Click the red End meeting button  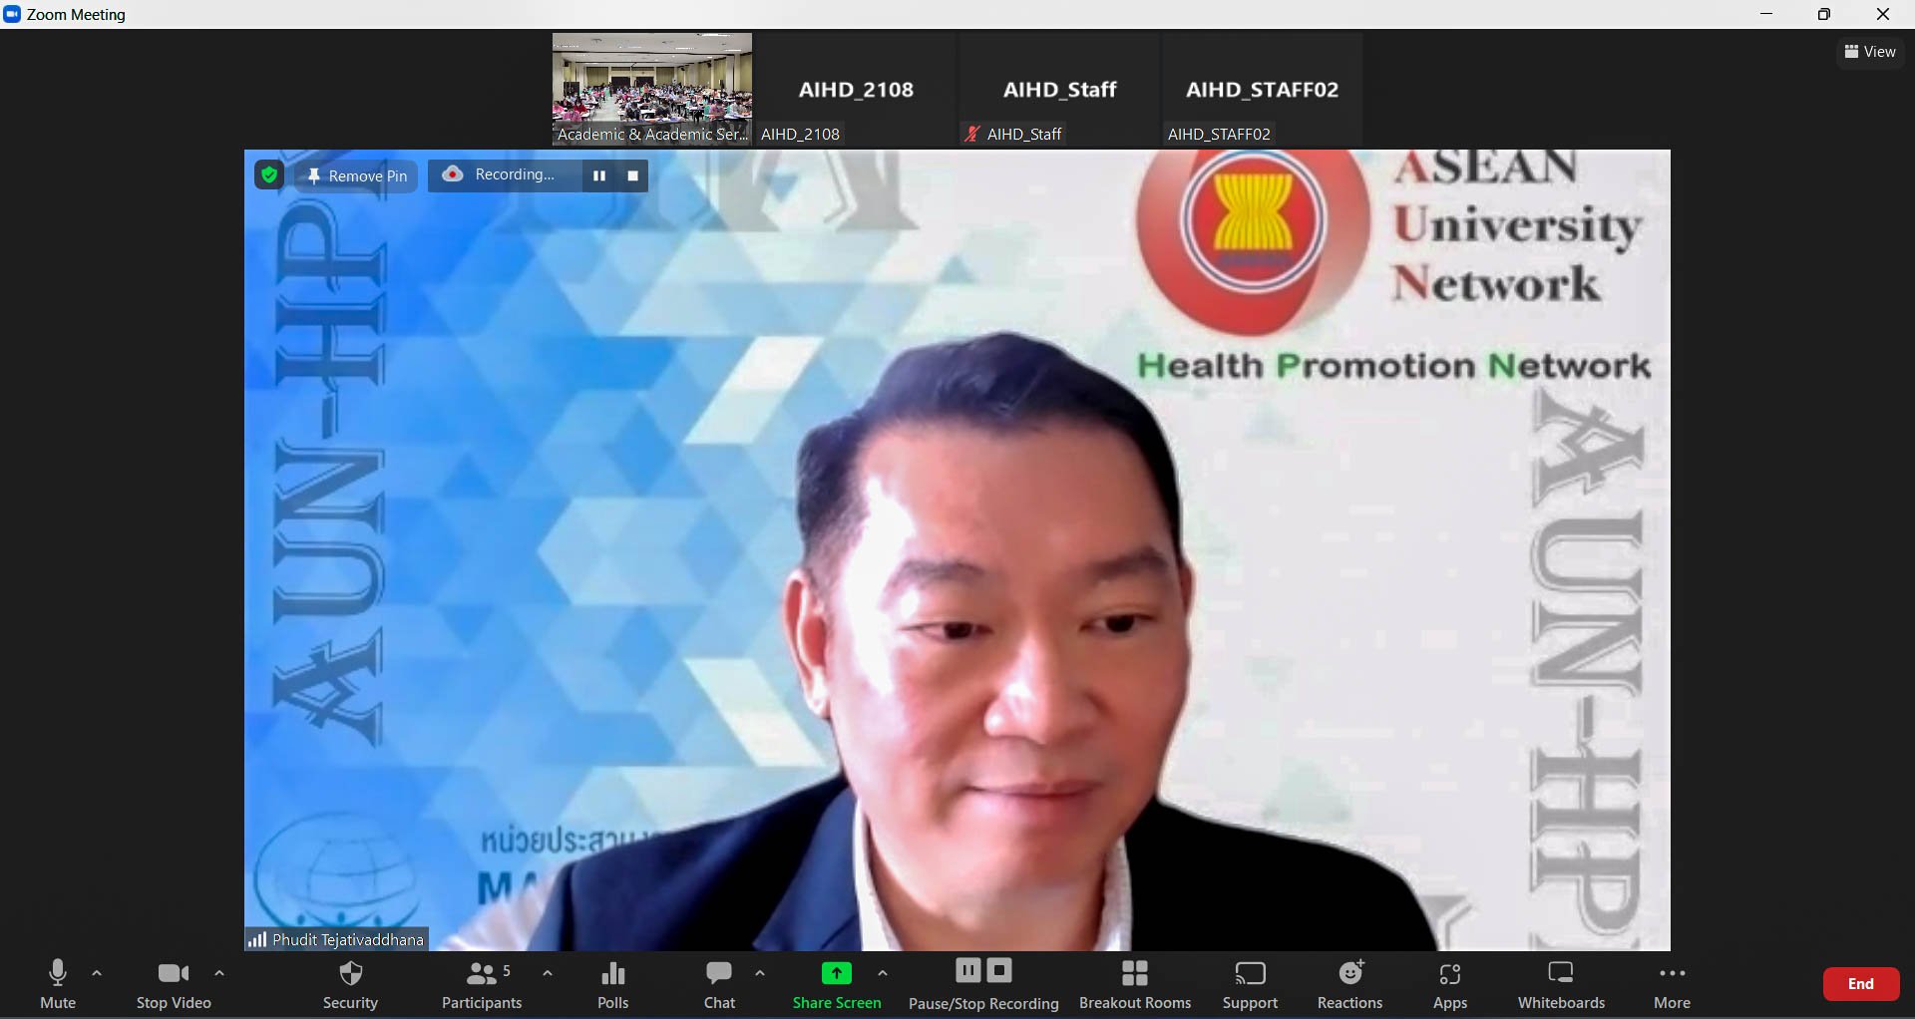tap(1860, 984)
